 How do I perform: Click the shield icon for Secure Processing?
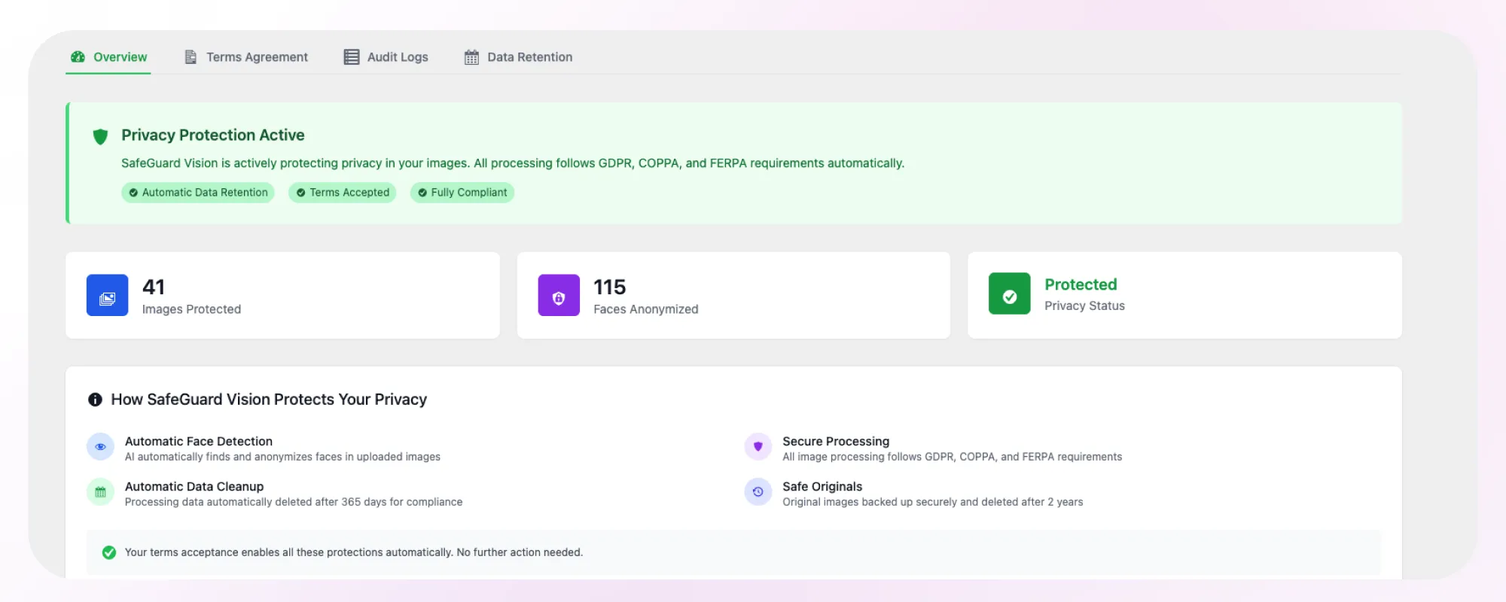point(758,447)
